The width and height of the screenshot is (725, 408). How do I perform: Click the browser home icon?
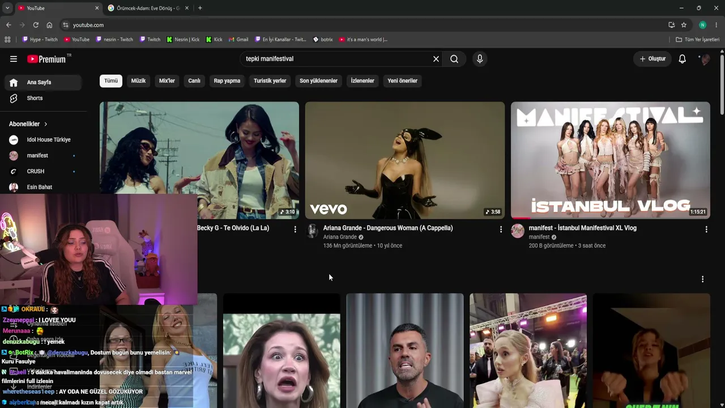pos(49,25)
